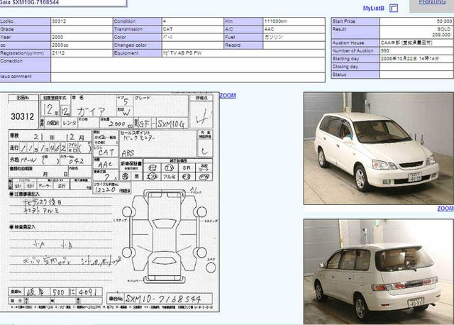Click the Record label cell
Image resolution: width=454 pixels, height=325 pixels.
click(243, 45)
